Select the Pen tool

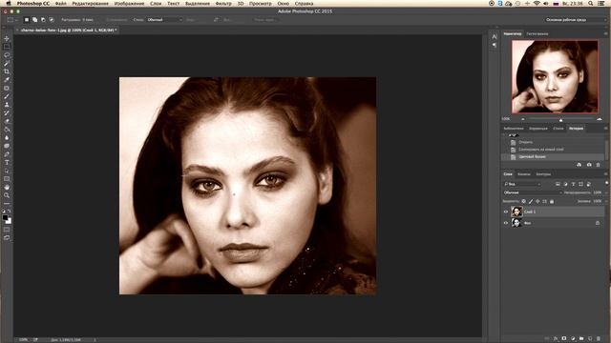(x=7, y=154)
